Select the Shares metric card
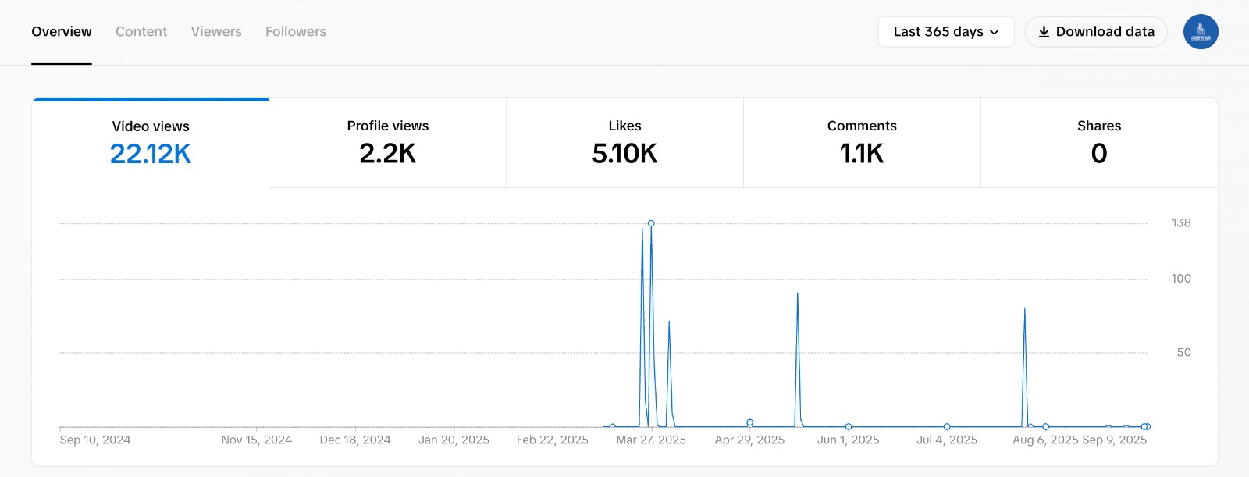1249x477 pixels. (1099, 143)
